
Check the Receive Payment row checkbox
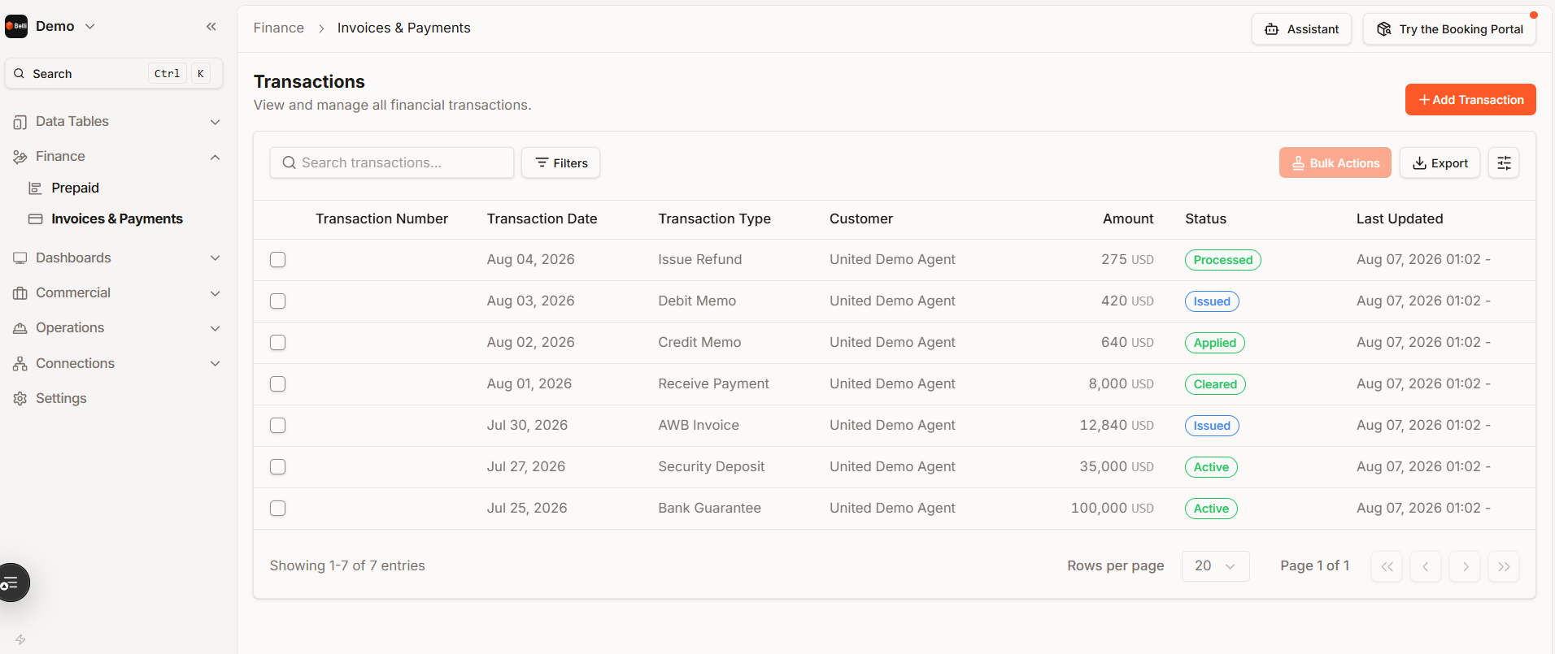coord(278,384)
